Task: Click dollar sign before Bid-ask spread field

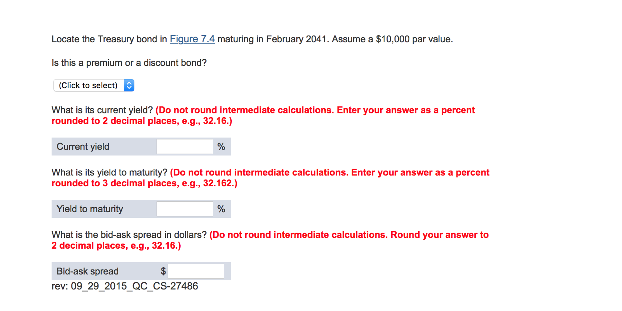Action: click(x=163, y=271)
